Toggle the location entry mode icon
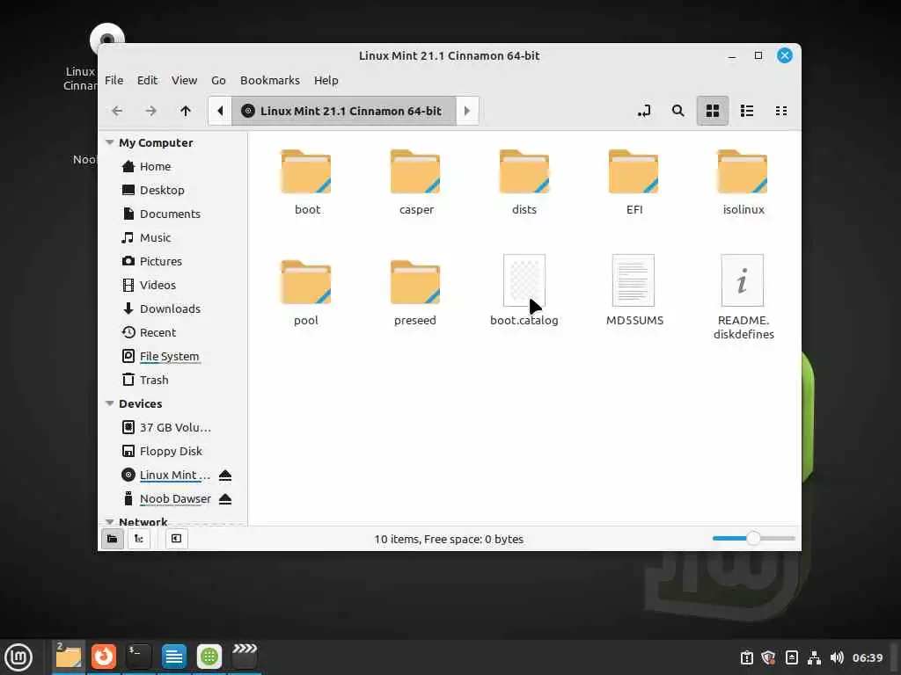 coord(644,111)
